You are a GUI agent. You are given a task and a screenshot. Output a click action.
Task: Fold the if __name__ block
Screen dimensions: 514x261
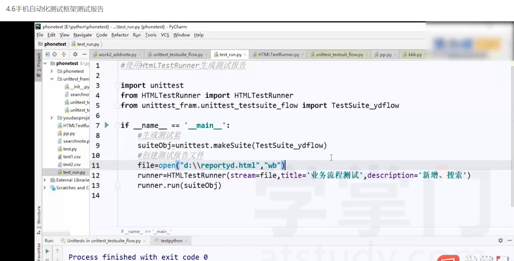(117, 125)
